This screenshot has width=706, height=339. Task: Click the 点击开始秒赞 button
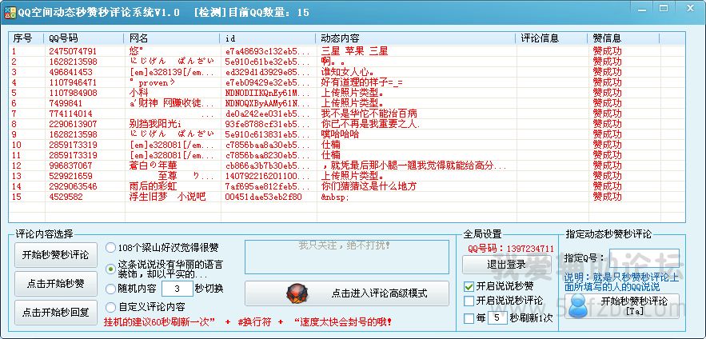click(56, 284)
